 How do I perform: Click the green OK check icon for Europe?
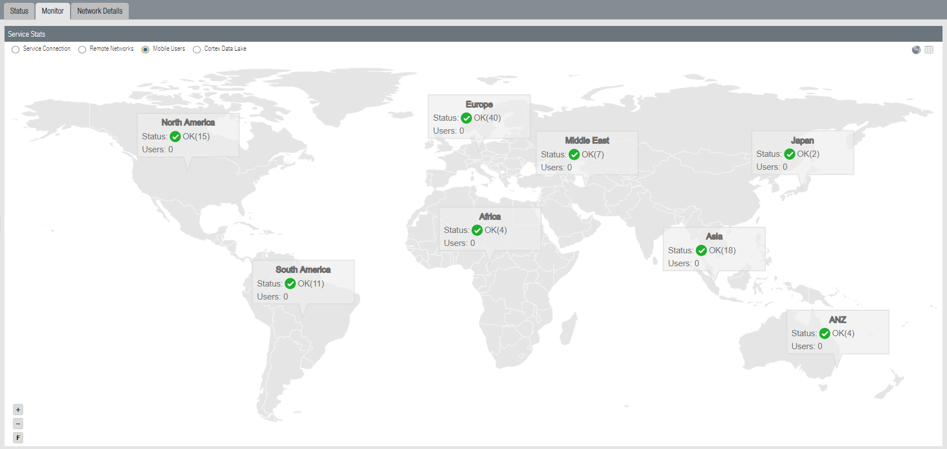coord(466,118)
